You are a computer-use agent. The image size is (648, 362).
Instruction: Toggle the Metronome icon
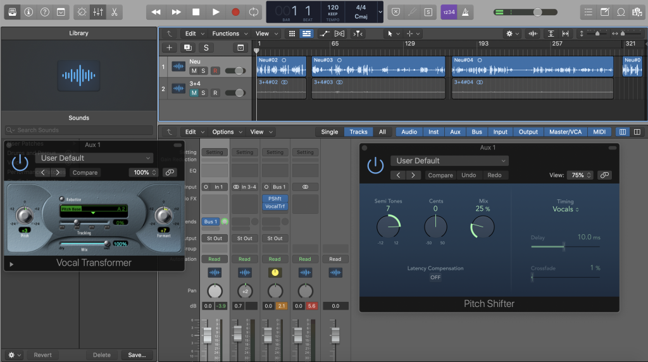(465, 12)
